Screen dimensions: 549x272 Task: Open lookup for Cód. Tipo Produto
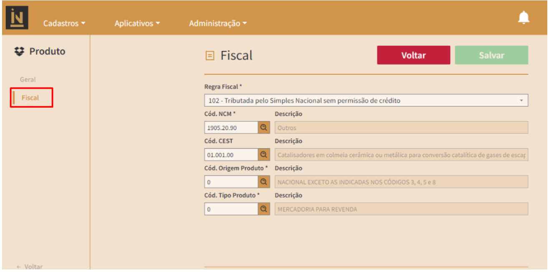[x=264, y=209]
